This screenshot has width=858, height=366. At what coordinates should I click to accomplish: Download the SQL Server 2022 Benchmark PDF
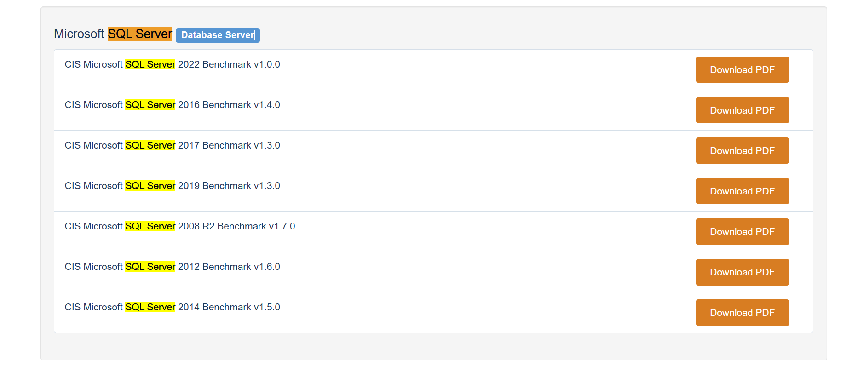tap(742, 70)
